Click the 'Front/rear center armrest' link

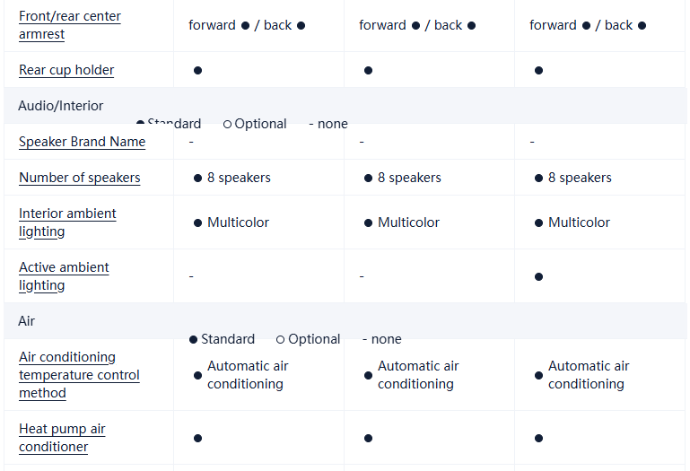(x=69, y=25)
